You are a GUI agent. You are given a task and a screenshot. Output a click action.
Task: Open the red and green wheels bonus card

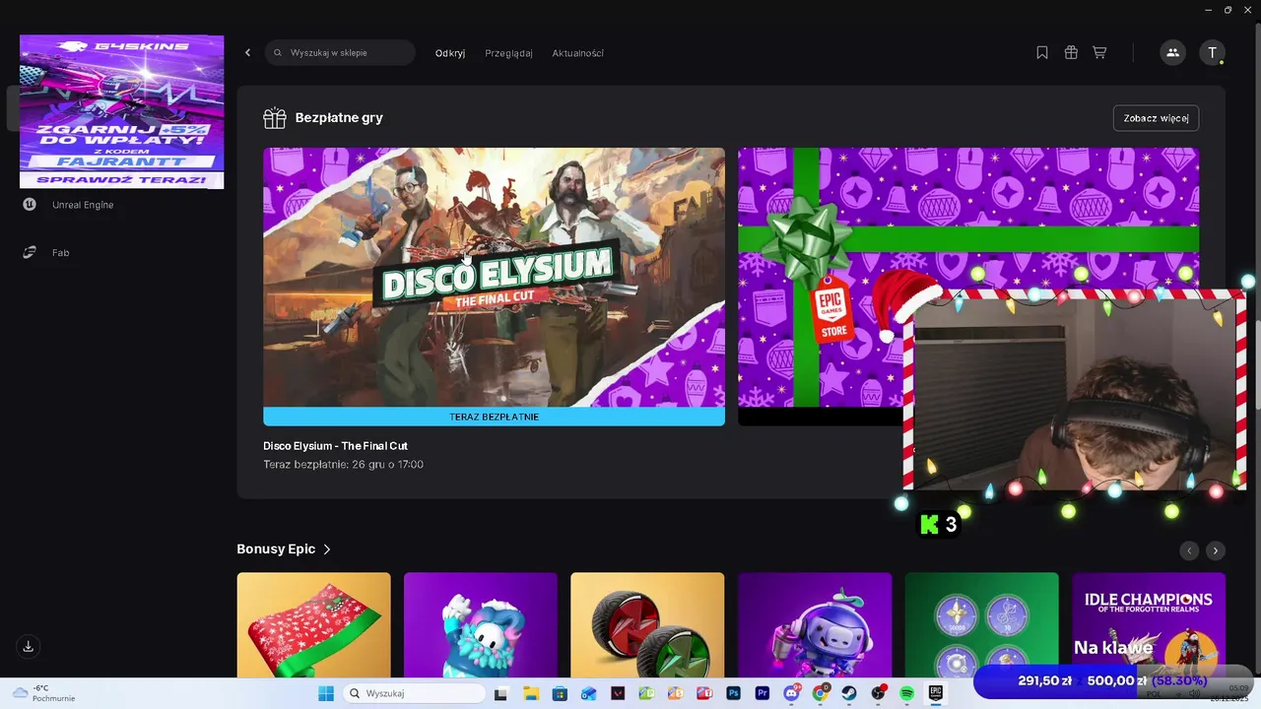(x=647, y=624)
